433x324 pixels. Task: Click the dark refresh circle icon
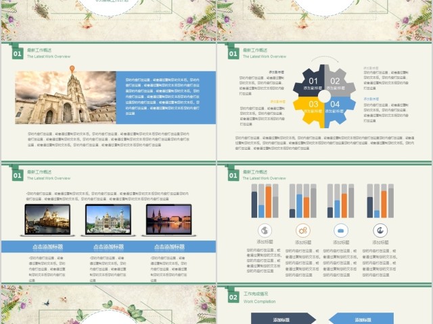[380, 230]
